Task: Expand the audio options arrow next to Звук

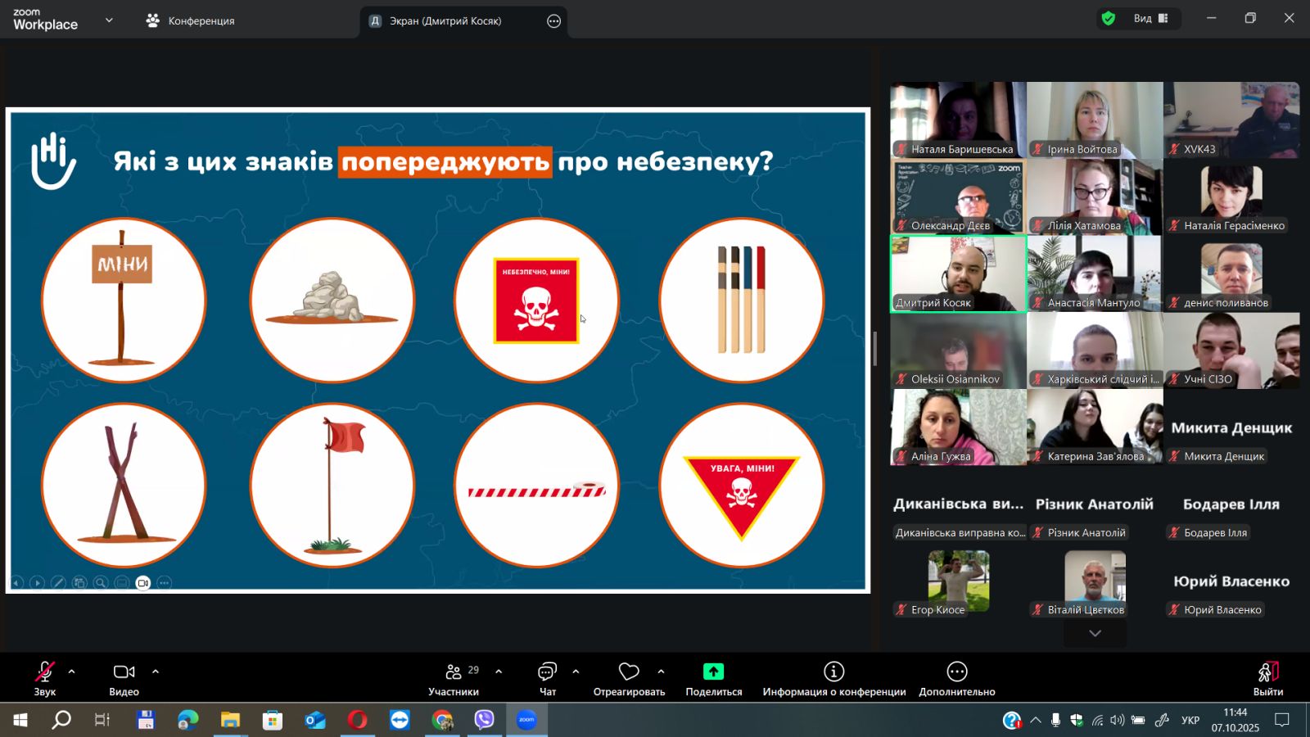Action: (71, 671)
